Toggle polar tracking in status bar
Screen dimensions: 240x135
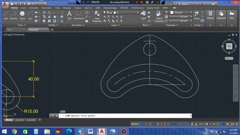click(157, 124)
